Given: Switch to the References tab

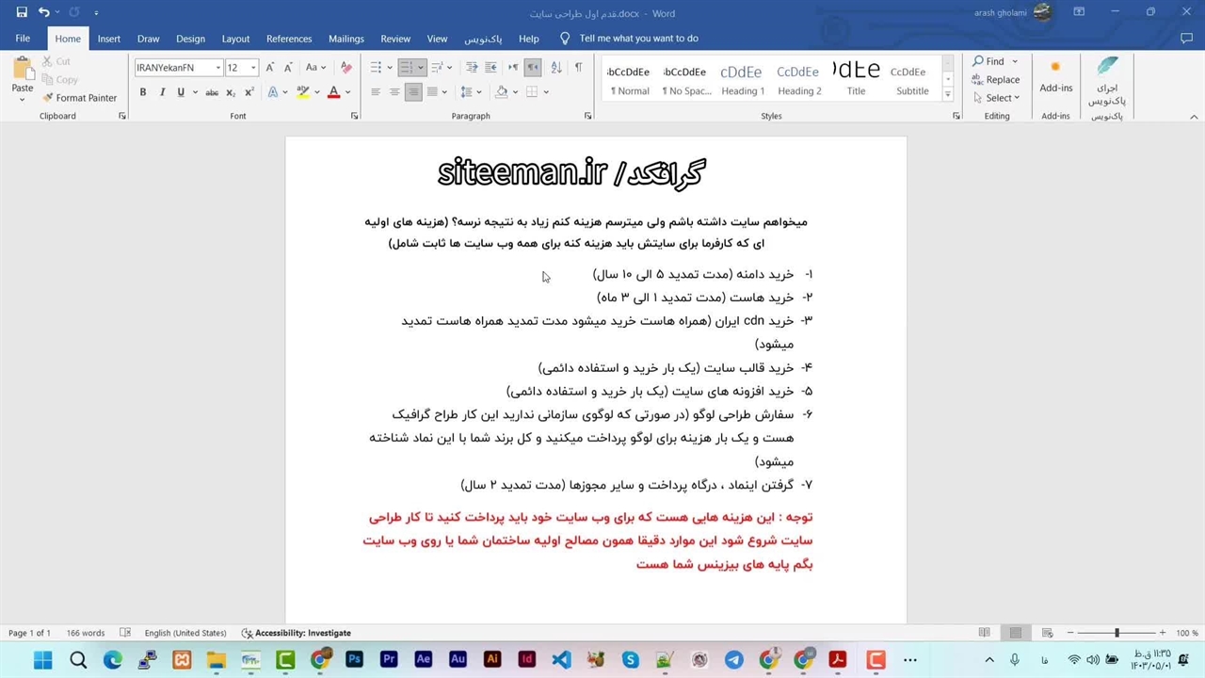Looking at the screenshot, I should [289, 39].
